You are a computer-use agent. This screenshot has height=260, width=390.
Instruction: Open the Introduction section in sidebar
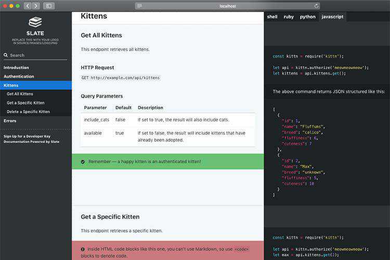(16, 68)
